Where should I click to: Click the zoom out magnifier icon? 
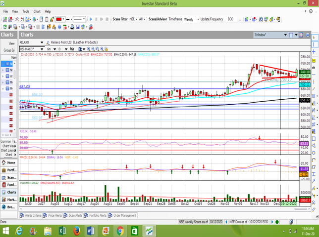[x=94, y=49]
